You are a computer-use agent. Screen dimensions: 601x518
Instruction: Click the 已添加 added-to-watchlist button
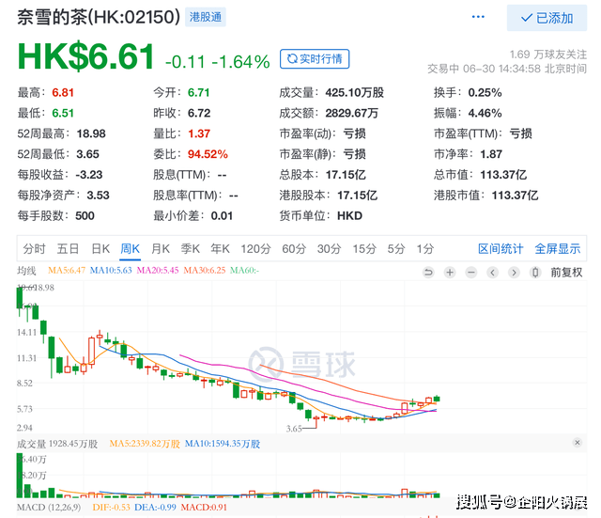[x=547, y=18]
